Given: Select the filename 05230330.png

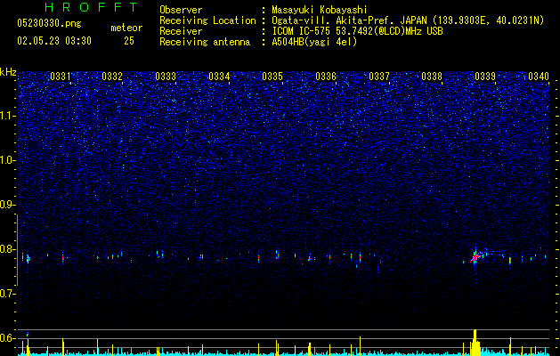Looking at the screenshot, I should point(49,24).
